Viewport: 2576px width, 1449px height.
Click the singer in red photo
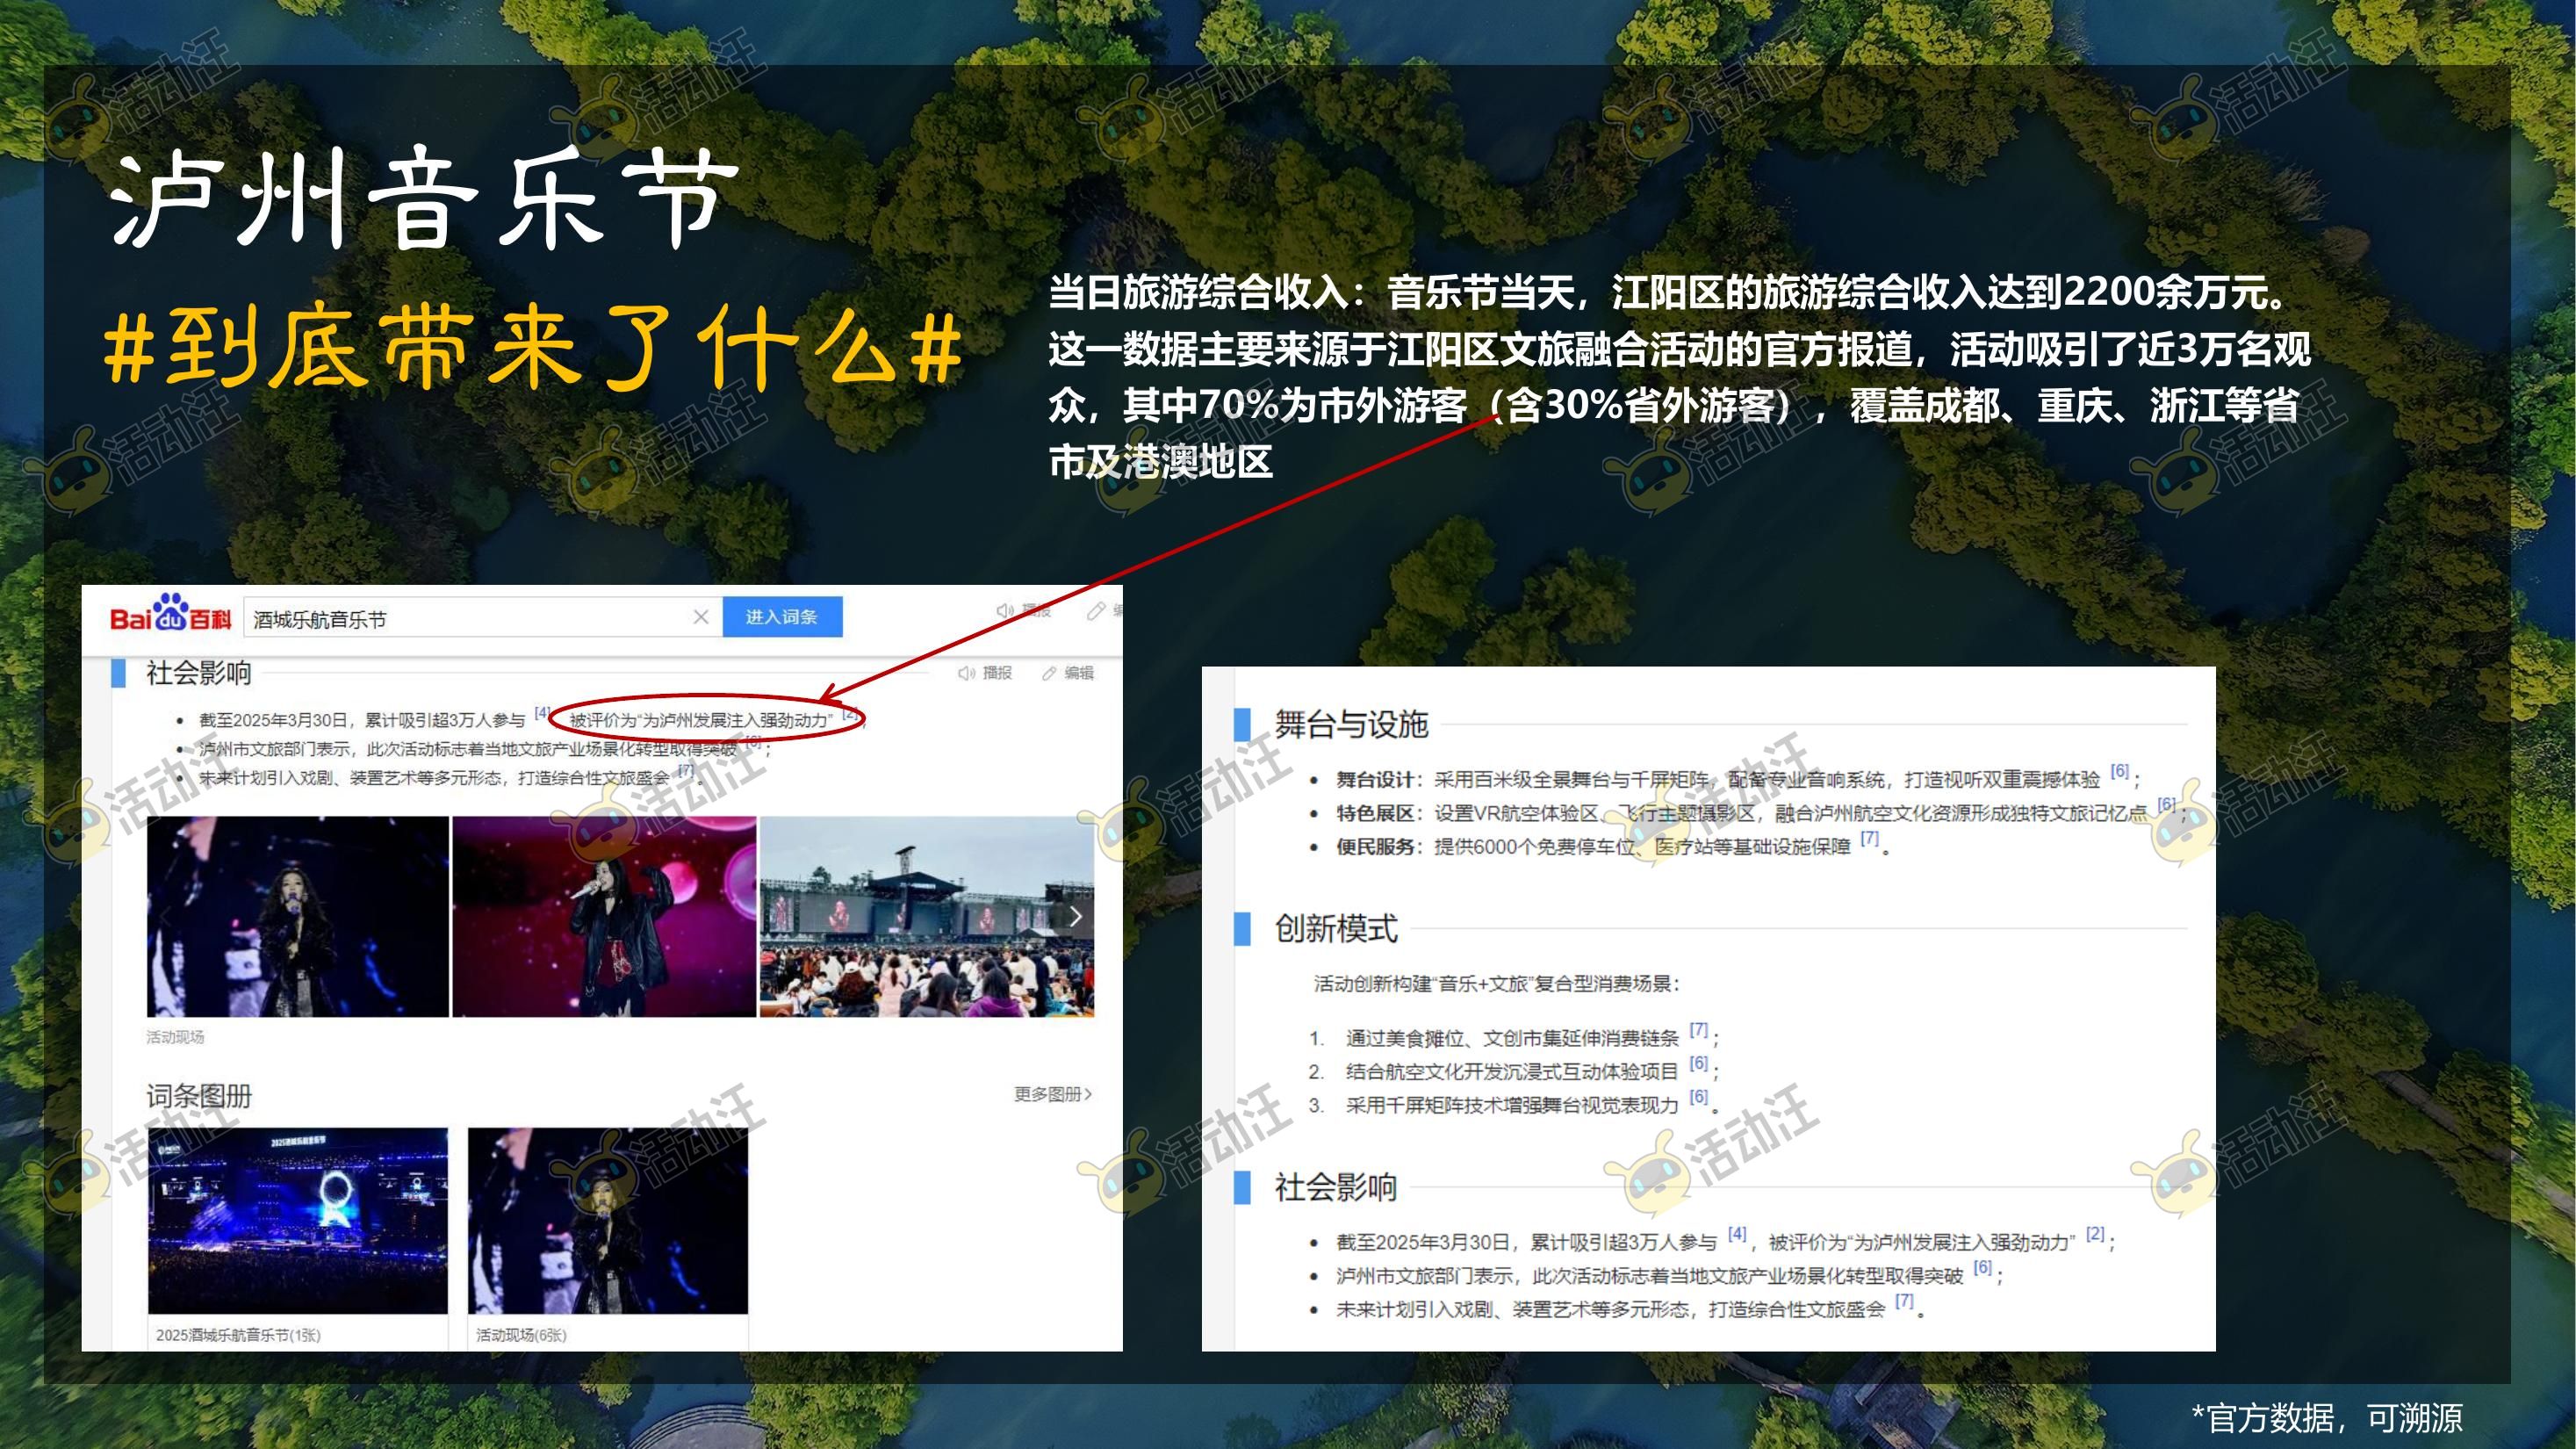coord(604,916)
